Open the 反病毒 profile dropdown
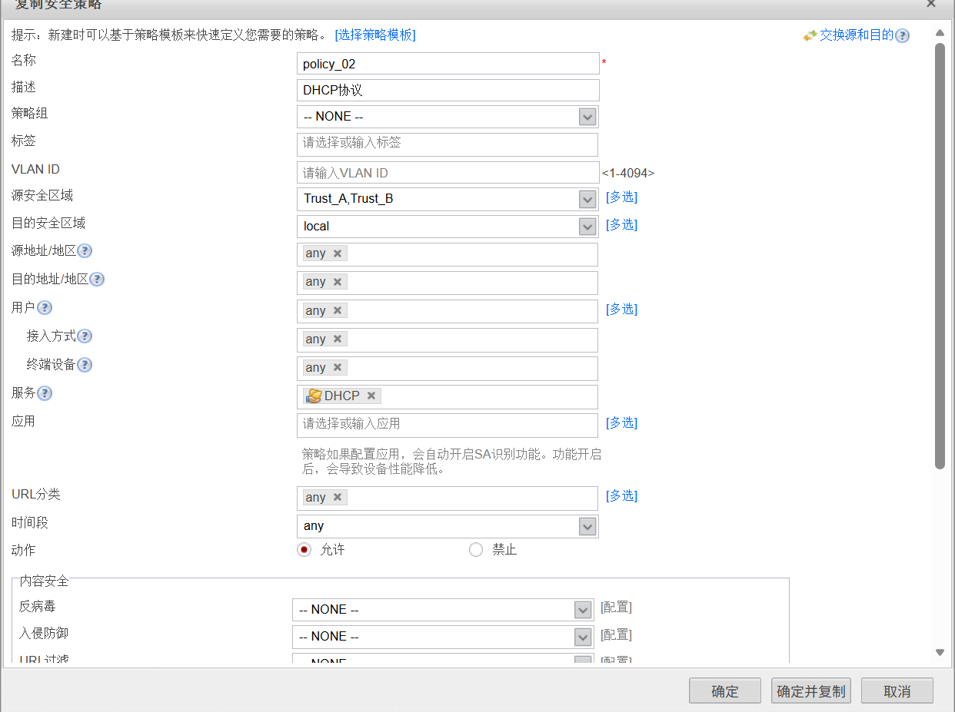The width and height of the screenshot is (955, 712). click(583, 610)
